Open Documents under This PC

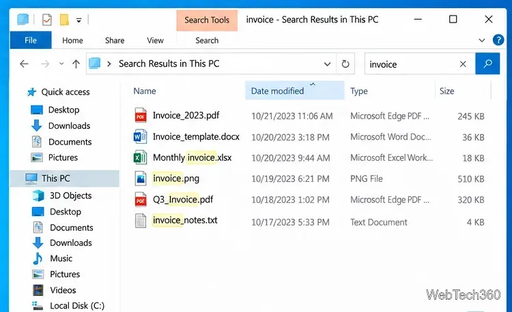pos(72,228)
